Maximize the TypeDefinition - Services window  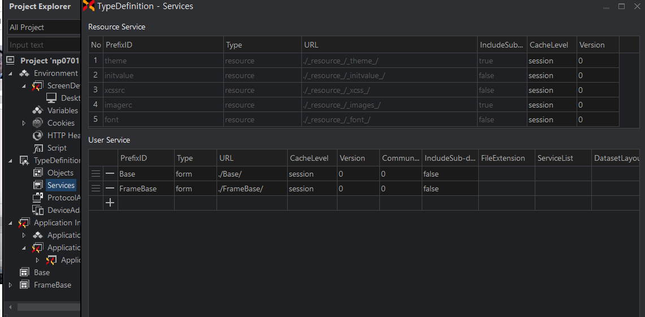click(622, 6)
